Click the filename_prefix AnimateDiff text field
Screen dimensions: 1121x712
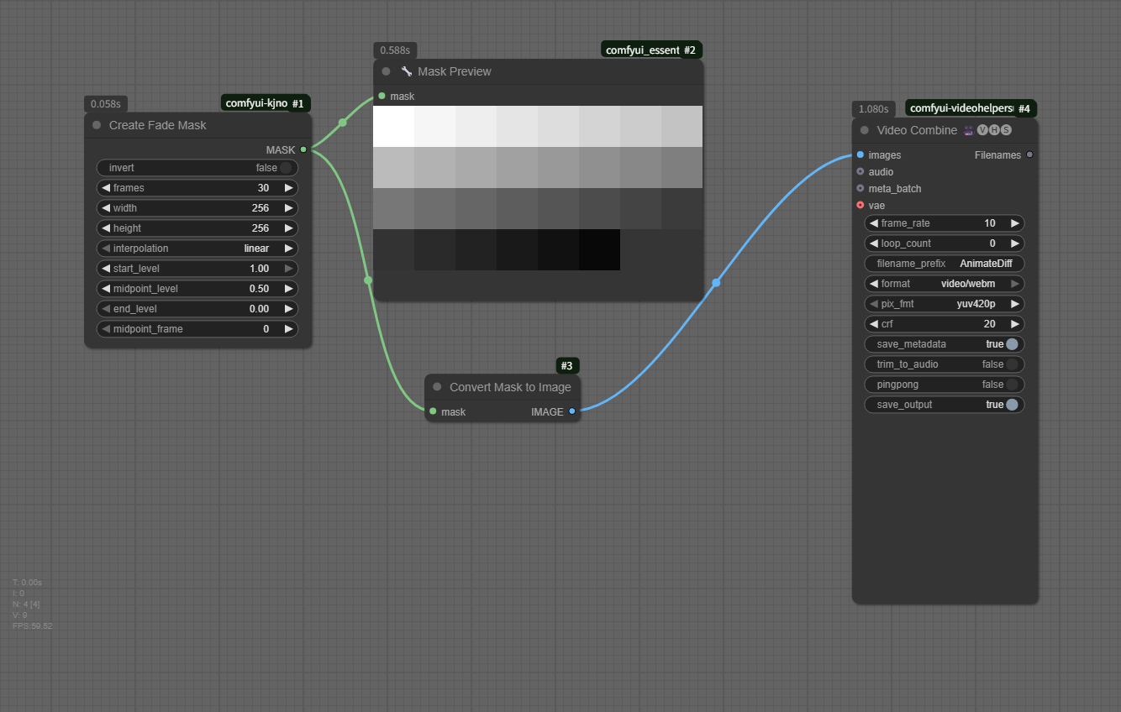coord(945,264)
